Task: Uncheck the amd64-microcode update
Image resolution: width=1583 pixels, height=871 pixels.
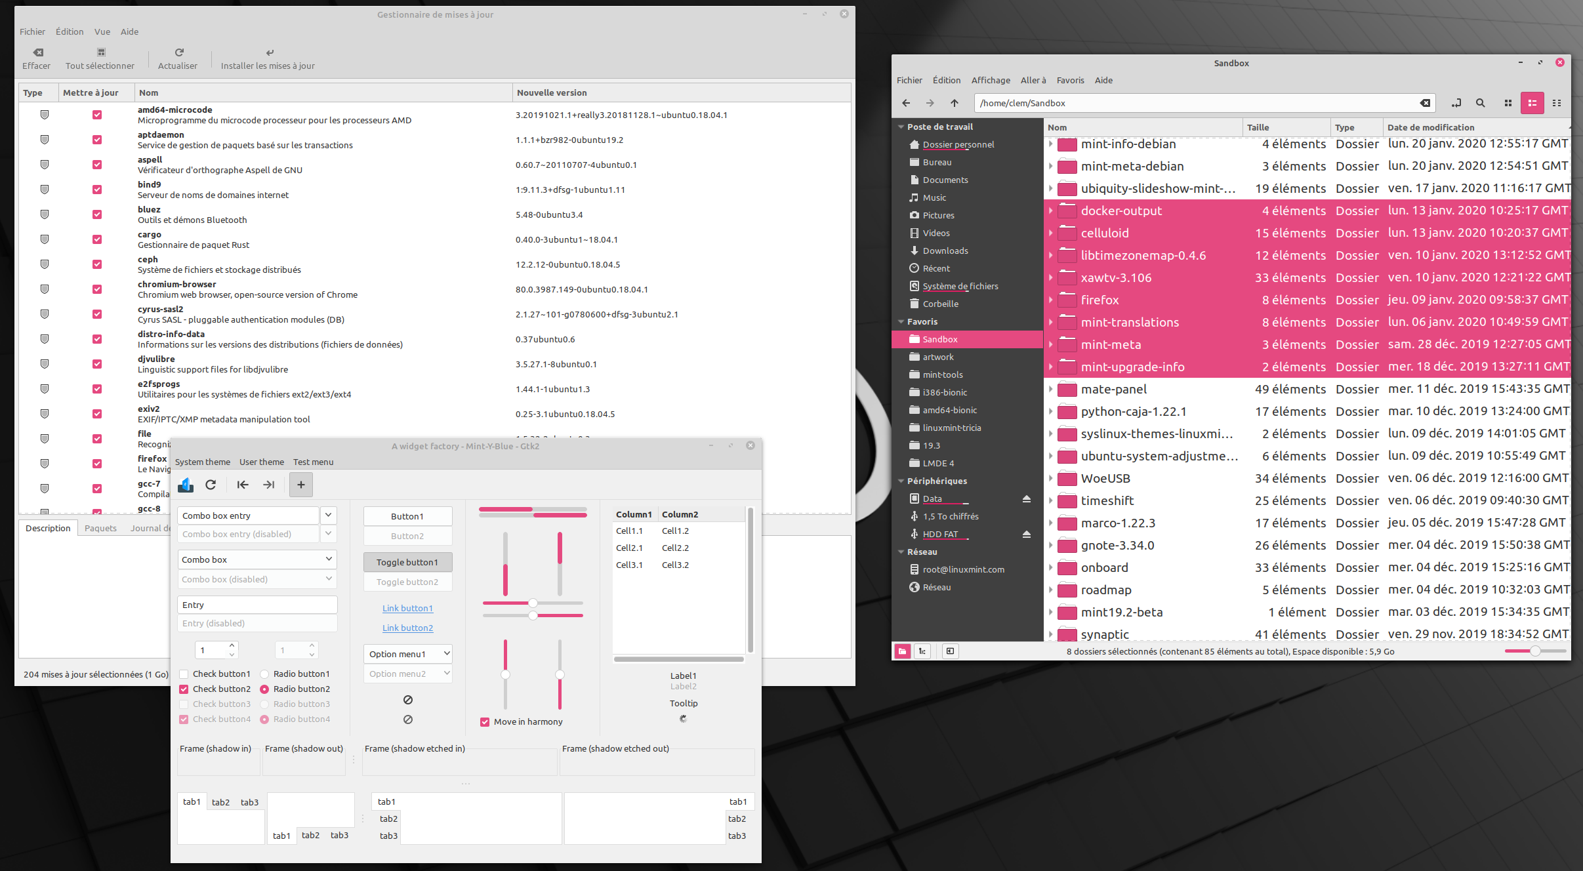Action: pyautogui.click(x=96, y=114)
